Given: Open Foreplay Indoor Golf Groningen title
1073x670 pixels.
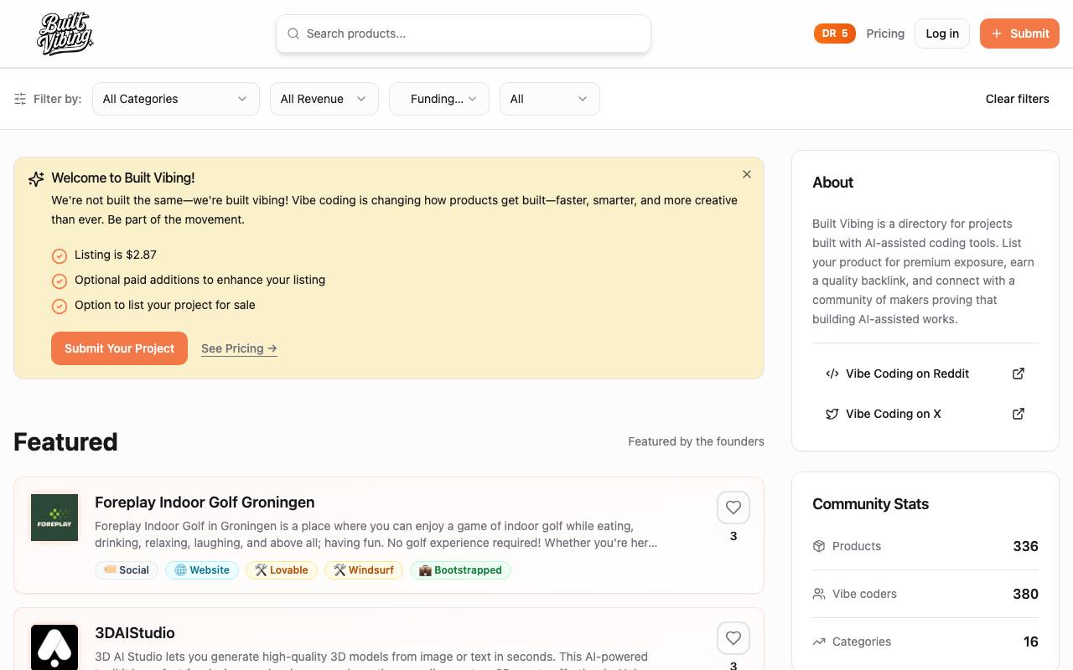Looking at the screenshot, I should [x=205, y=502].
